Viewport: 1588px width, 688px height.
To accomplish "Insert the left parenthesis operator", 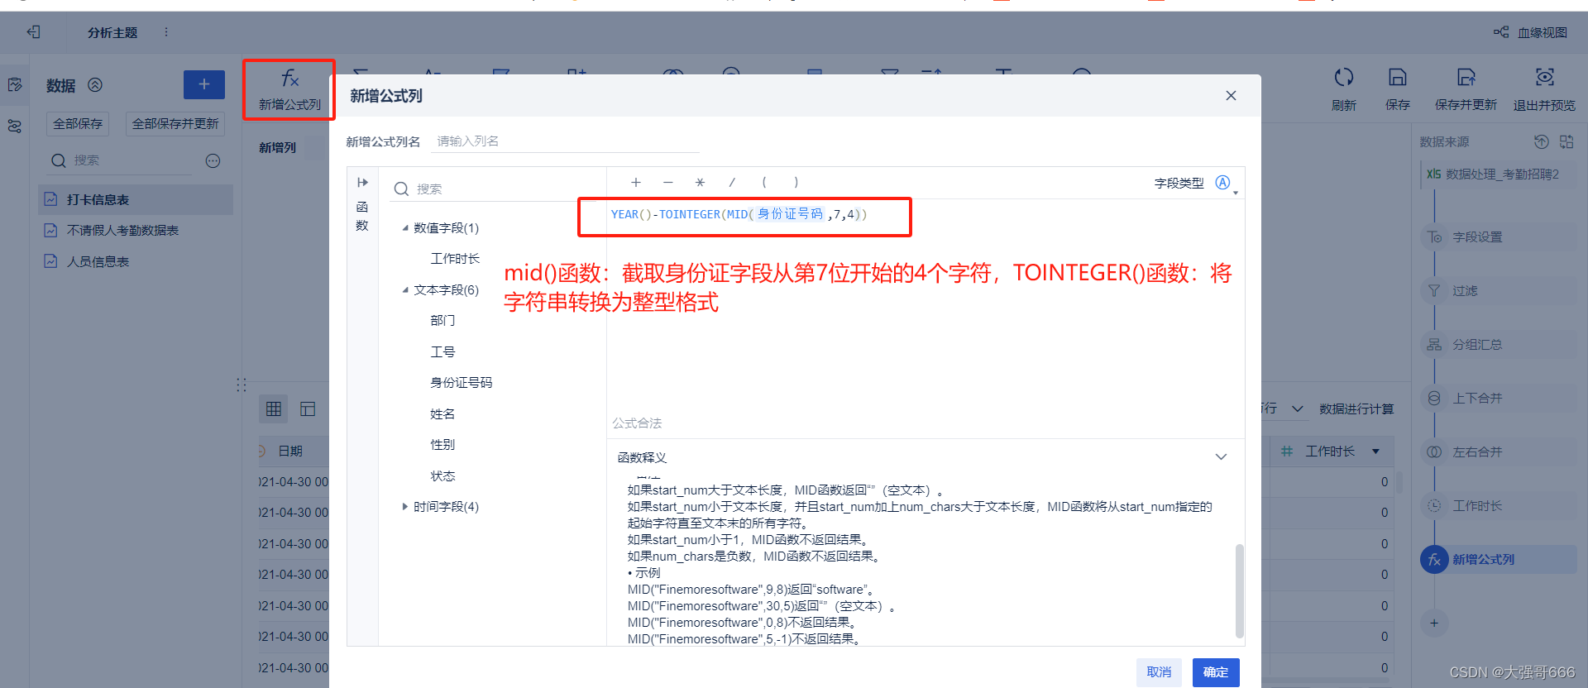I will coord(764,182).
